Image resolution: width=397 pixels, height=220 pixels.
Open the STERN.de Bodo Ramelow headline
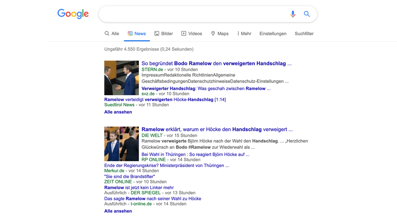click(x=216, y=63)
